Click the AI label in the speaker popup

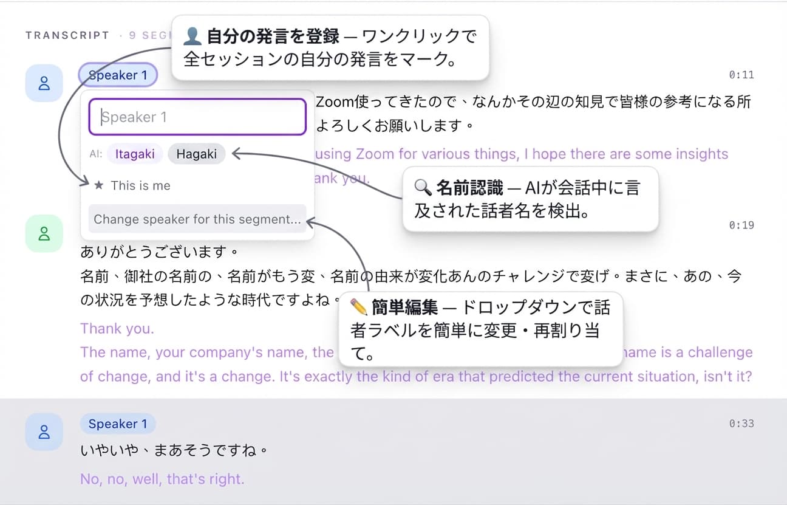(x=95, y=154)
